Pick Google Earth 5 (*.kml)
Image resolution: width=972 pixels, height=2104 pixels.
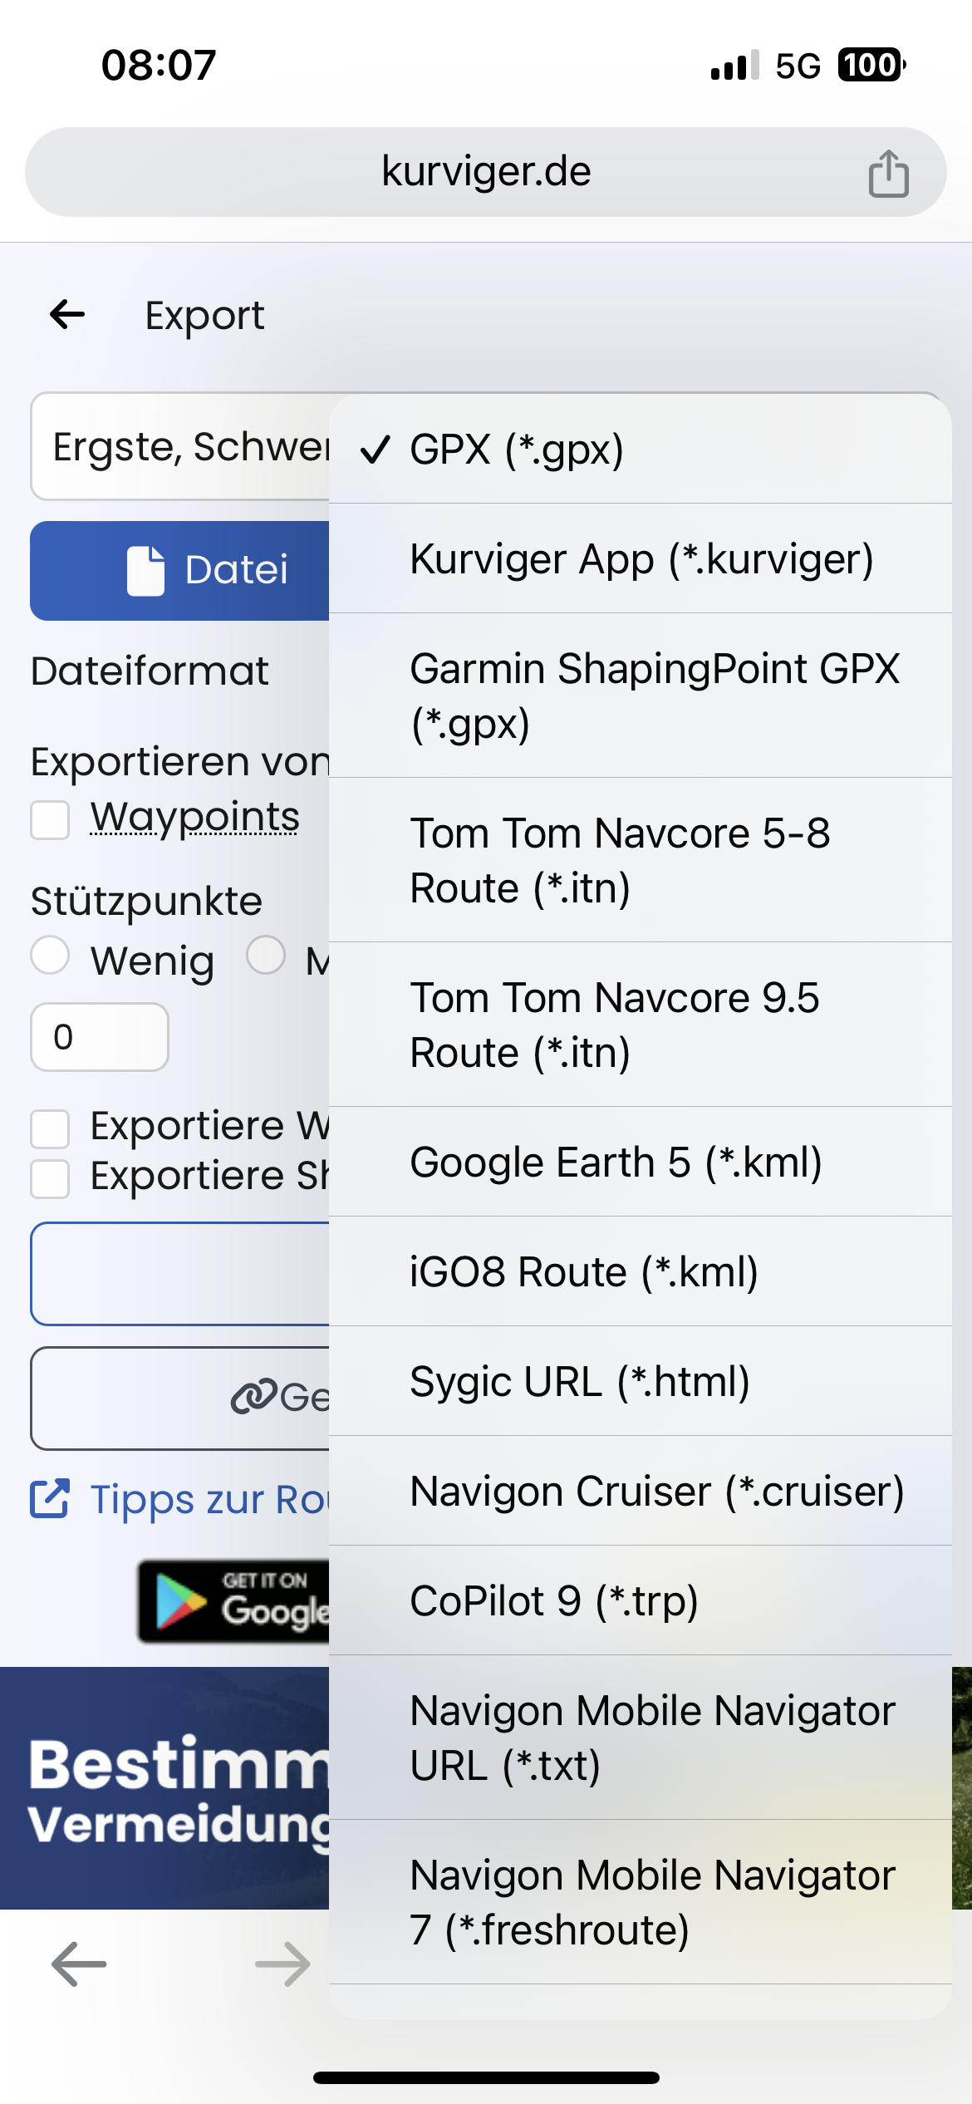pyautogui.click(x=641, y=1162)
